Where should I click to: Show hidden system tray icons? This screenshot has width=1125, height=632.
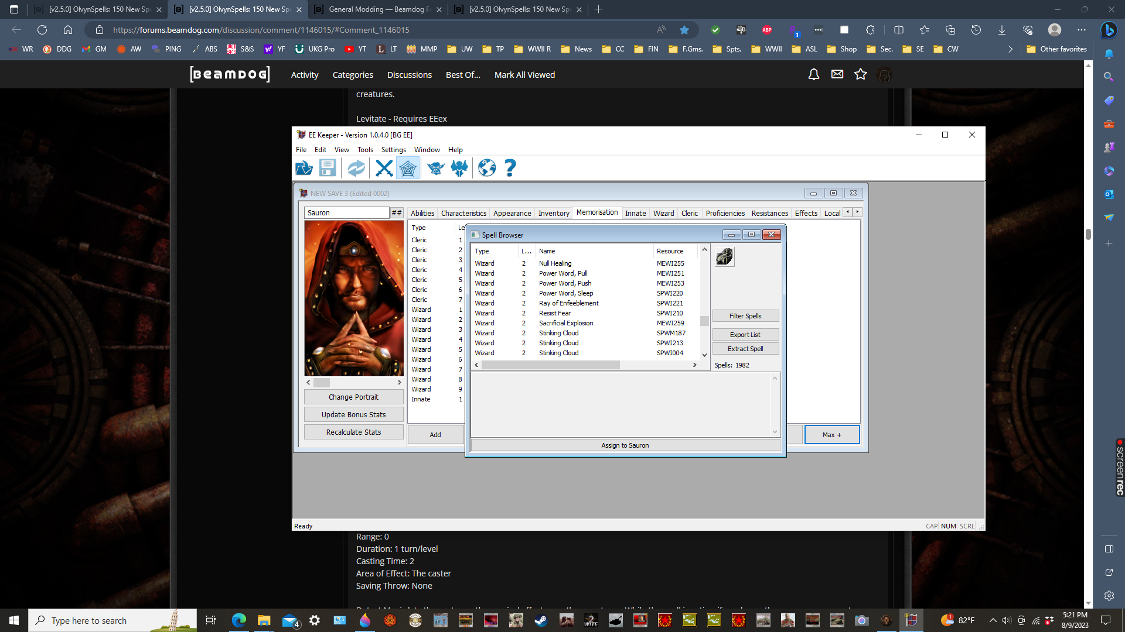993,620
